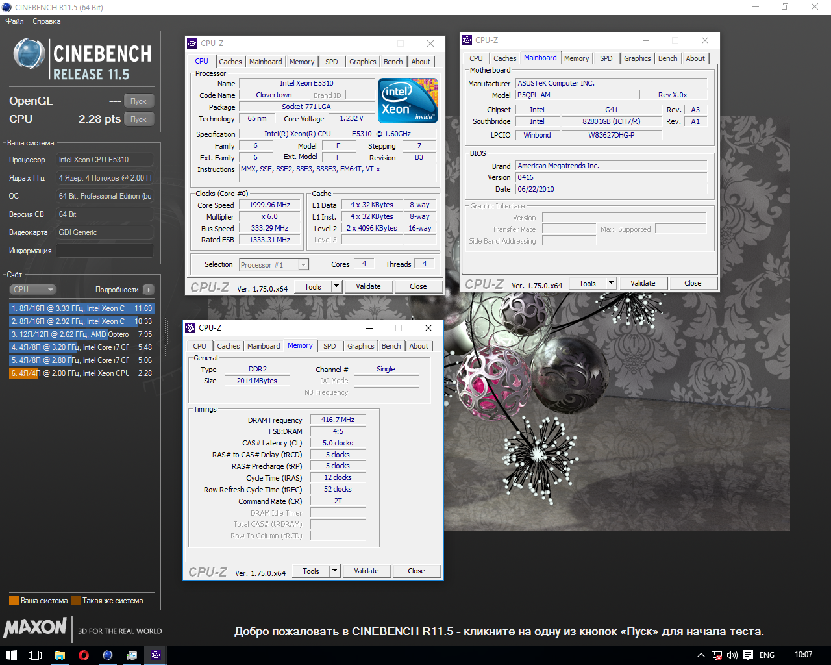Select ranking row 2 at 2.92 ГГц Intel Xeon
The image size is (831, 665).
(x=82, y=321)
